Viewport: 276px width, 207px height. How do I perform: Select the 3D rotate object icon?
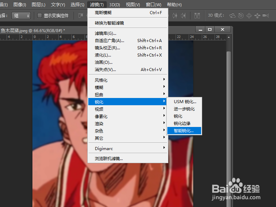tap(232, 16)
